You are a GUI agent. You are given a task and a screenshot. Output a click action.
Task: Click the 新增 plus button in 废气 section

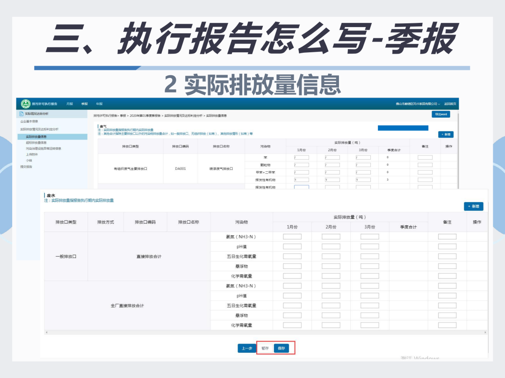tap(446, 134)
